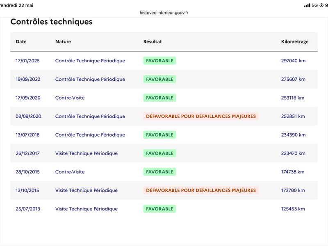
Task: Select the Kilométrage column header
Action: tap(295, 42)
